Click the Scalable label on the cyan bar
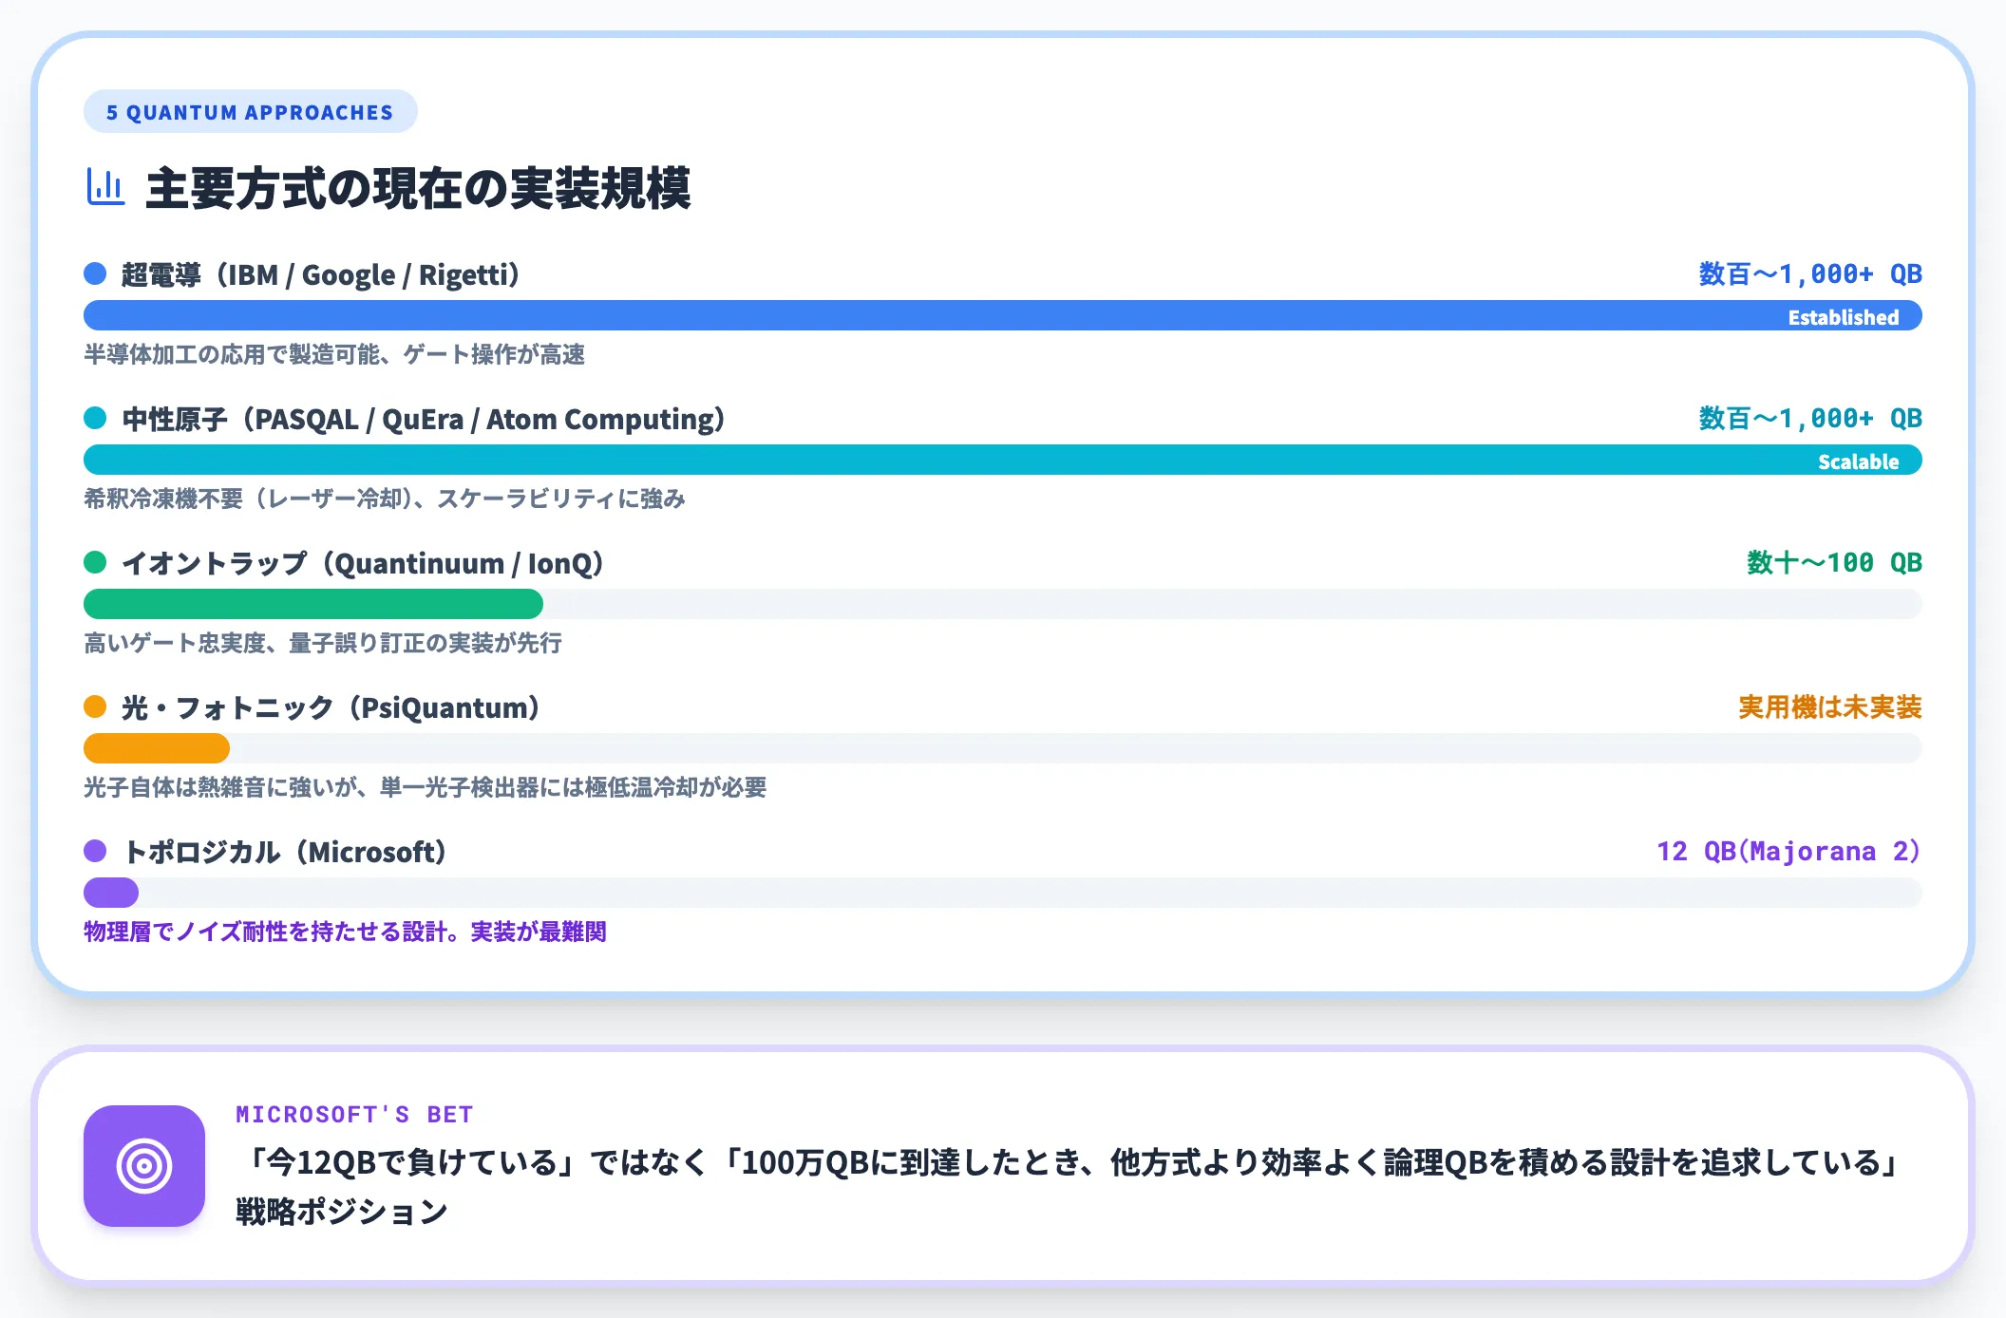Screen dimensions: 2006x1318 pyautogui.click(x=1859, y=461)
